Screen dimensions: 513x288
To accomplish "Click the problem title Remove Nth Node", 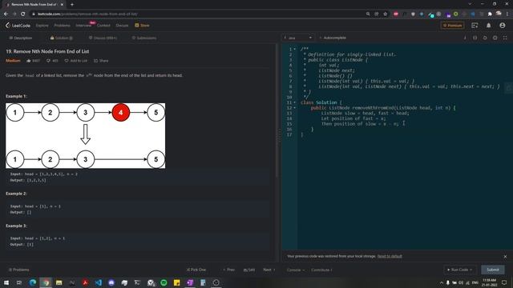I will pyautogui.click(x=47, y=51).
